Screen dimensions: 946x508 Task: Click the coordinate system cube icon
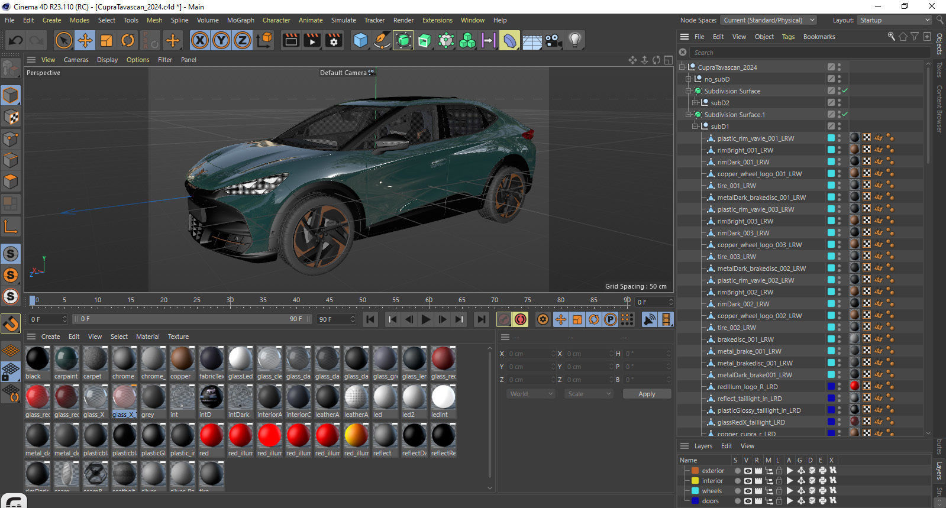click(x=265, y=40)
